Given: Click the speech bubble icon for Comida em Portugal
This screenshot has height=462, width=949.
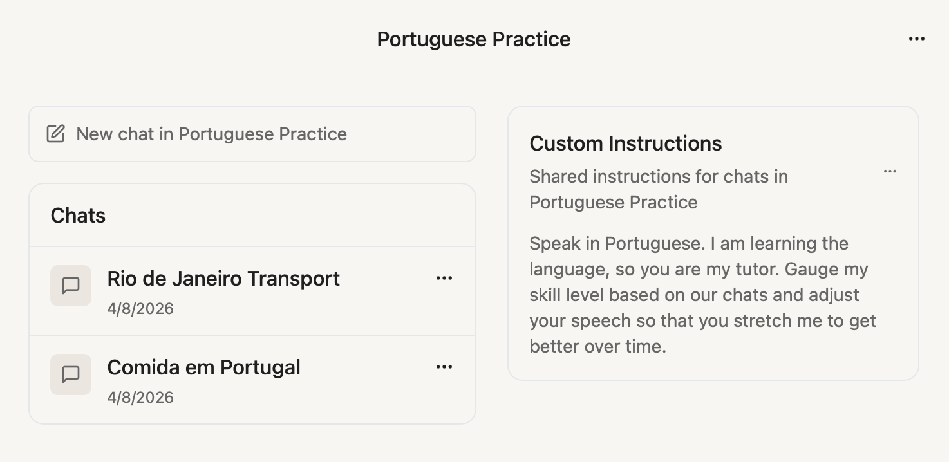Looking at the screenshot, I should (x=71, y=374).
